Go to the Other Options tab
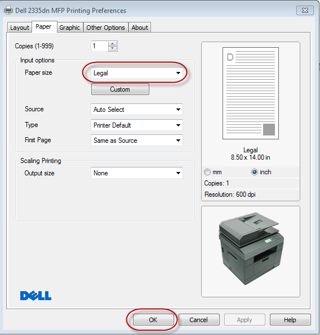 point(105,28)
